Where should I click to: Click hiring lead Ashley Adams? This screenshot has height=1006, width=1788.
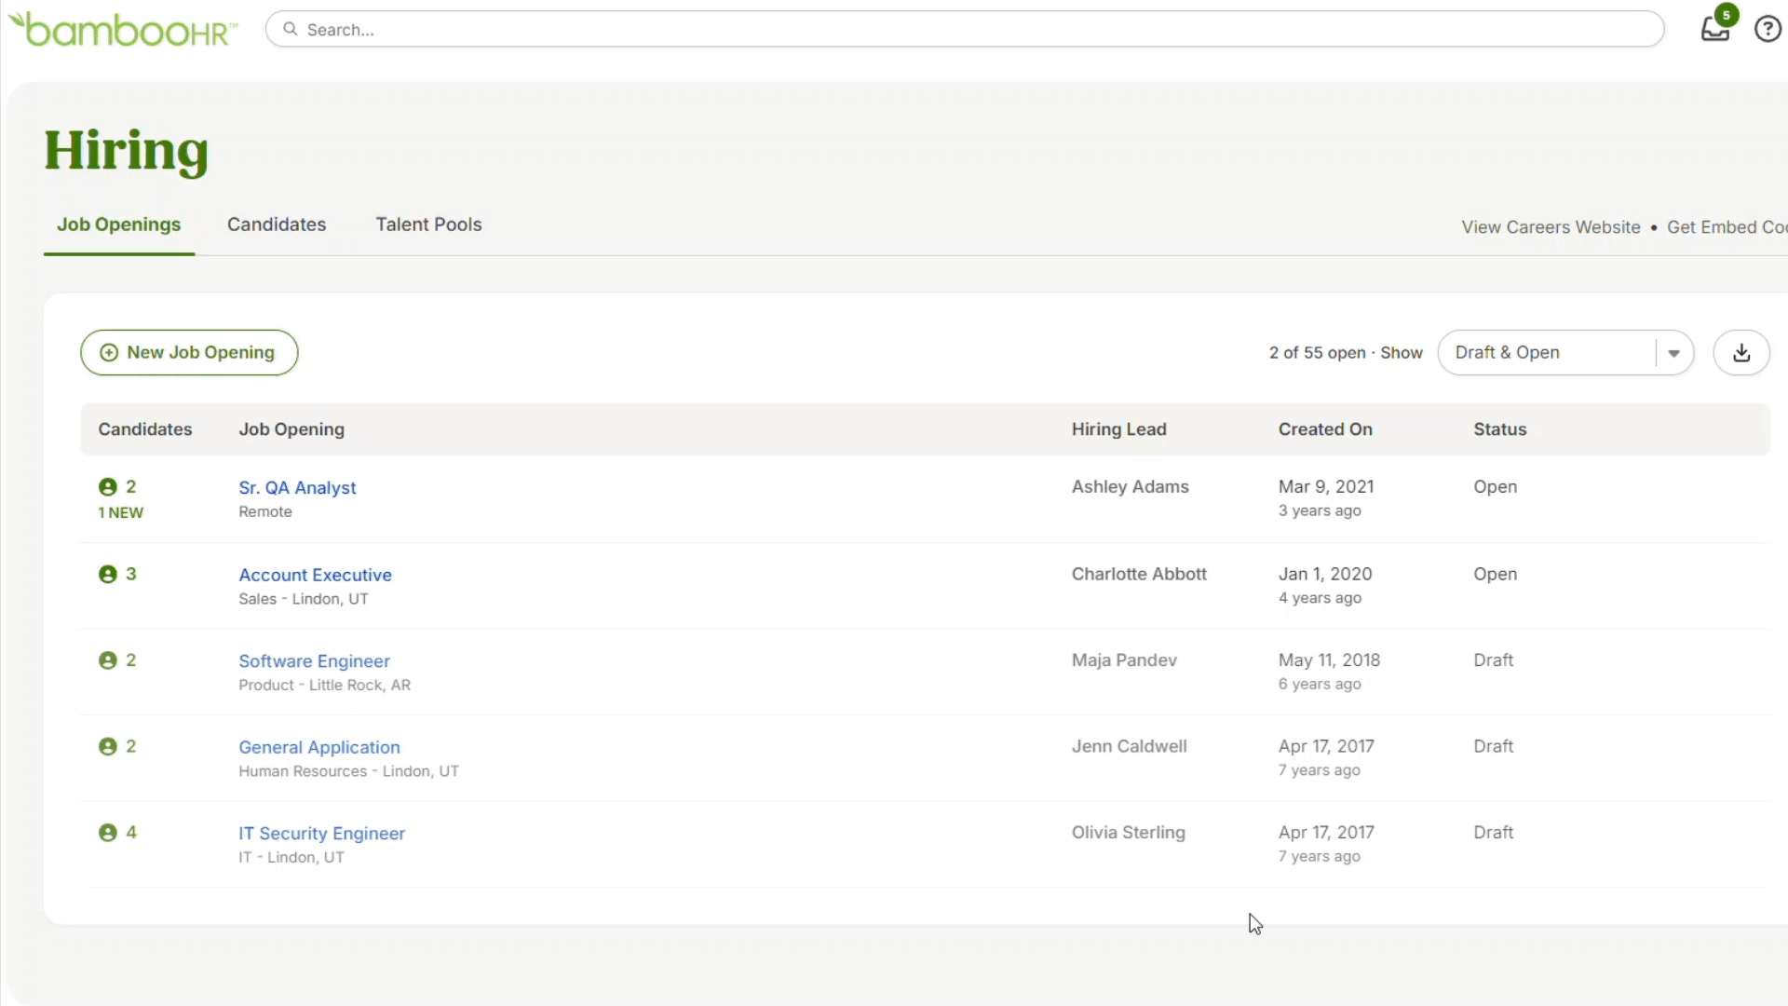click(1130, 487)
